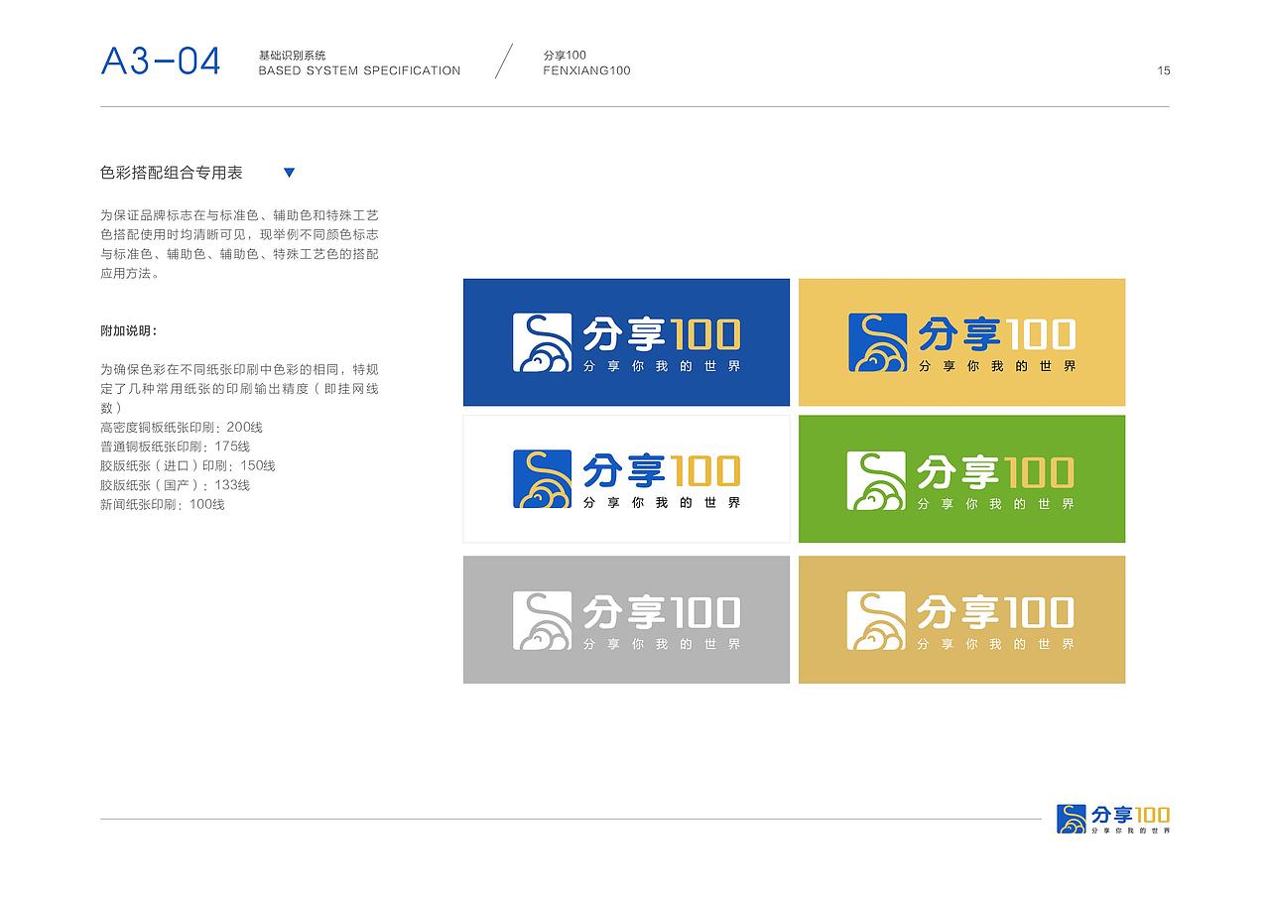
Task: Click the 分享100 wordmark in the gold card
Action: (995, 612)
